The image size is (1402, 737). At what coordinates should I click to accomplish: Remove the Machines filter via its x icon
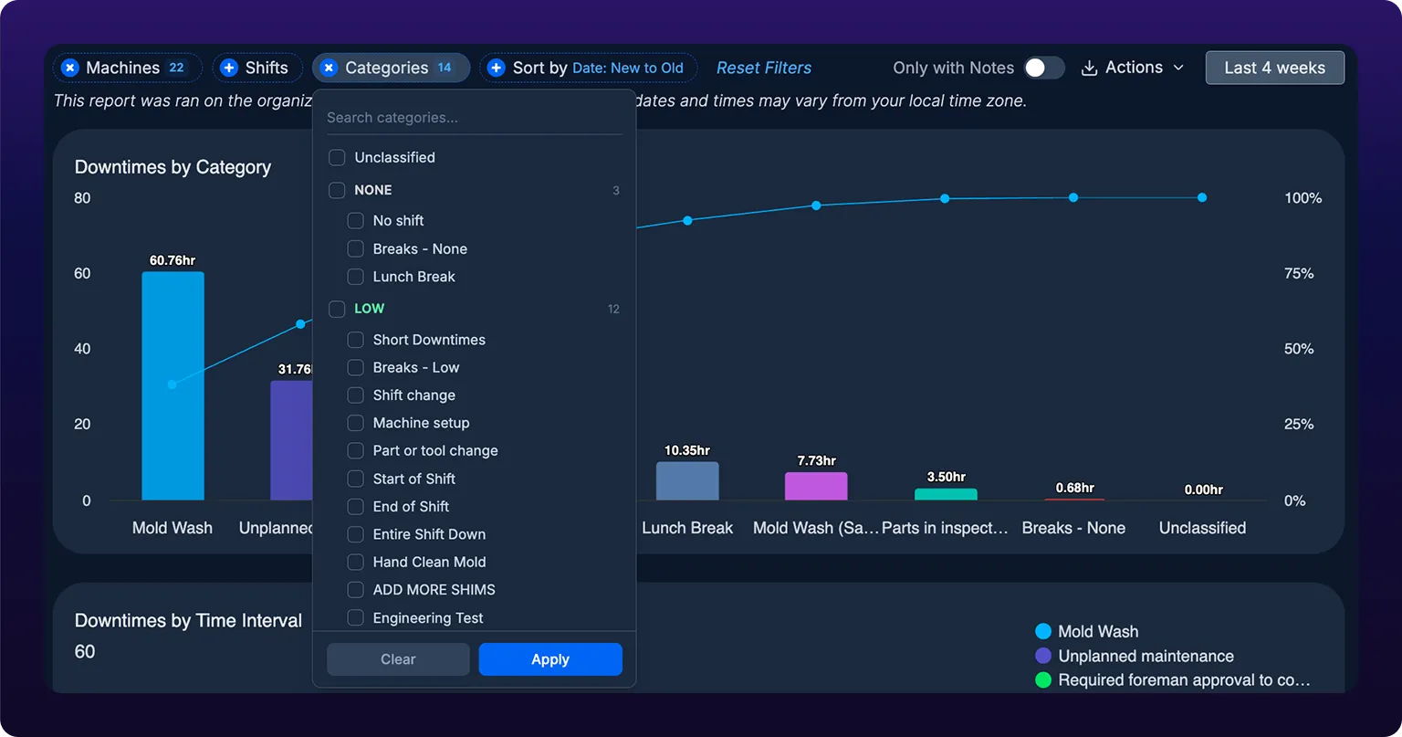69,68
